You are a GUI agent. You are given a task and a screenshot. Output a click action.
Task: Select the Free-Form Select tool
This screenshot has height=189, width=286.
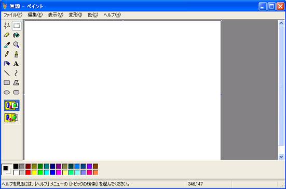pyautogui.click(x=7, y=26)
